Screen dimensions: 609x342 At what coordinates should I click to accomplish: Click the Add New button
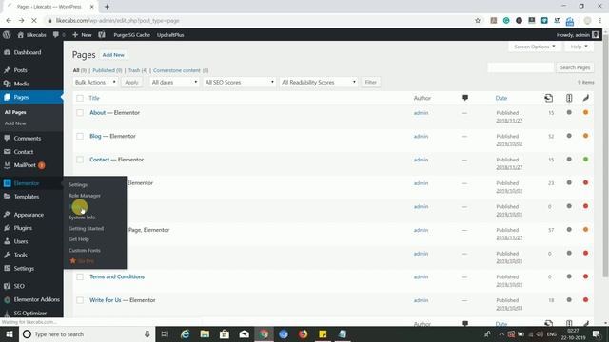tap(113, 55)
